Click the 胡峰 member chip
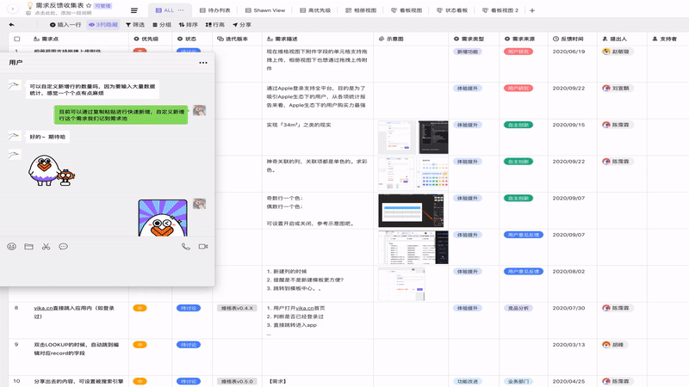The image size is (689, 387). point(614,345)
